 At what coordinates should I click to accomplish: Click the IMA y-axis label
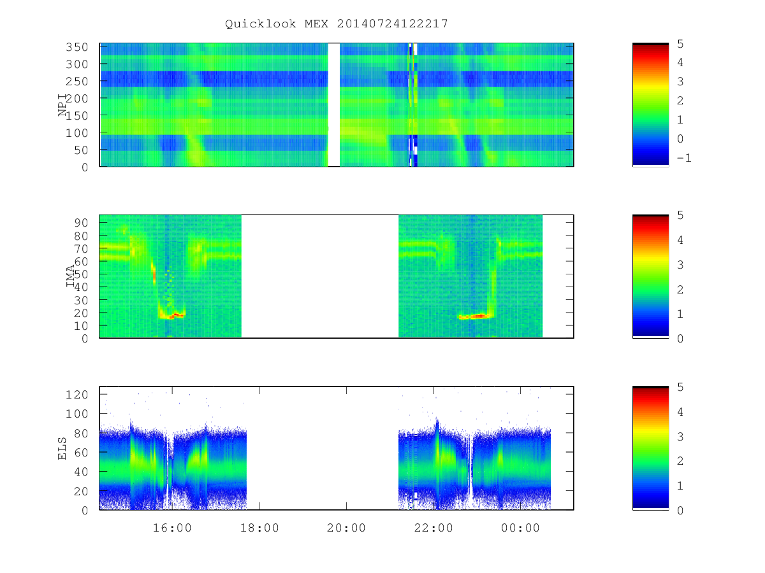(x=71, y=277)
